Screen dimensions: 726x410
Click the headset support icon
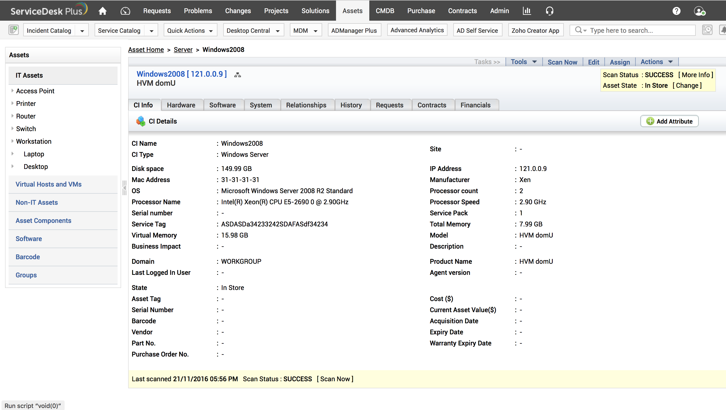(549, 11)
